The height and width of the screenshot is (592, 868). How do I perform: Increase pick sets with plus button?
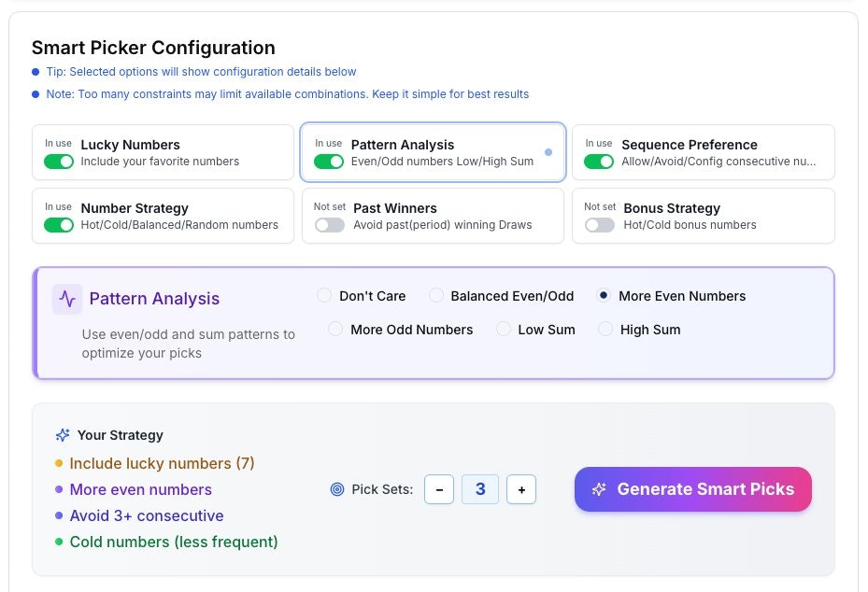pyautogui.click(x=521, y=489)
